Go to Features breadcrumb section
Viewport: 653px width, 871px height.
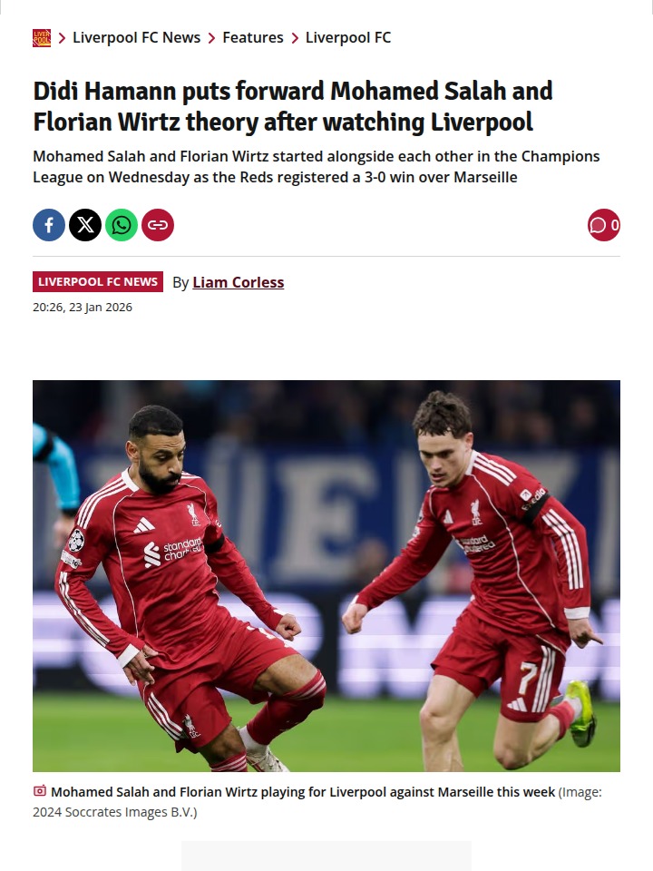253,38
